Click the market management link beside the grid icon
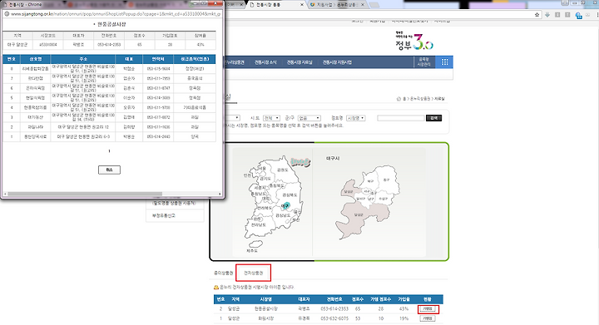The height and width of the screenshot is (325, 599). [424, 62]
